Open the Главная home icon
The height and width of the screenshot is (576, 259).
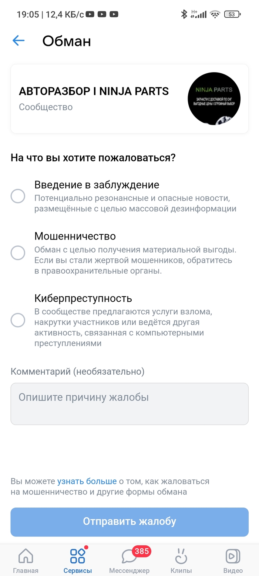(26, 556)
